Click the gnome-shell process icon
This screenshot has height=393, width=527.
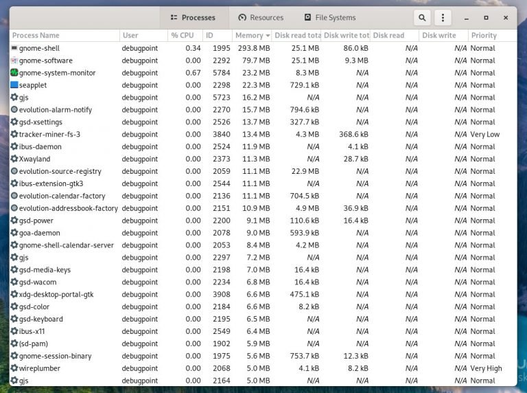pos(14,48)
